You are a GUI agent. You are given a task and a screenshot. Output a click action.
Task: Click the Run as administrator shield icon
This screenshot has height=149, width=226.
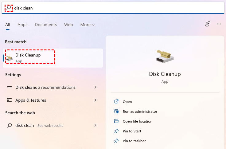pyautogui.click(x=116, y=112)
